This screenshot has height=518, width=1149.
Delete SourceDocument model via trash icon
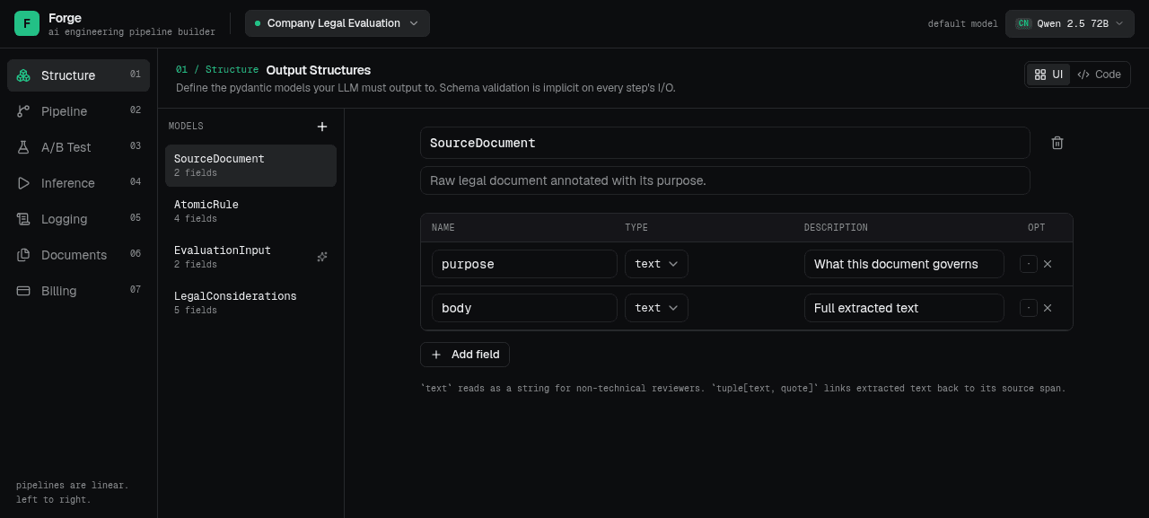click(x=1057, y=143)
